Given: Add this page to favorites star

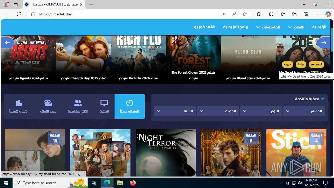Looking at the screenshot, I should click(245, 14).
